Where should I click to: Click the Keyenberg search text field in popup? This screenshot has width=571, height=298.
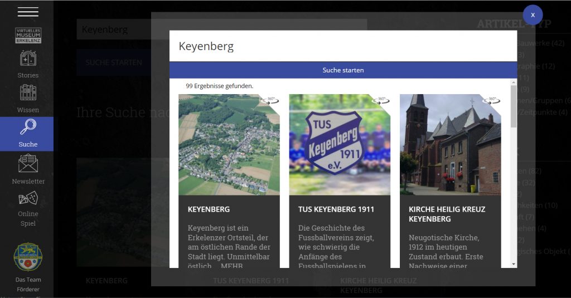tap(343, 46)
